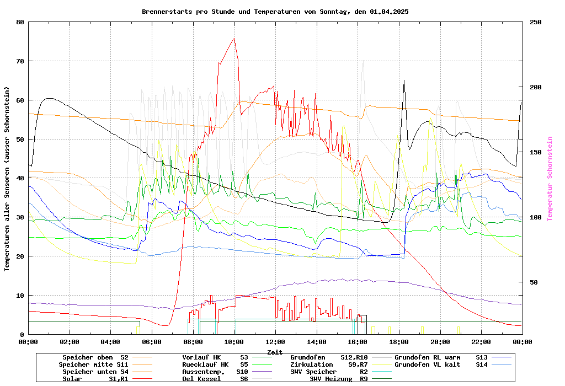Screen dimensions: 565x386
Task: Select the Zirkulation S9,R7 legend entry
Action: coord(329,364)
